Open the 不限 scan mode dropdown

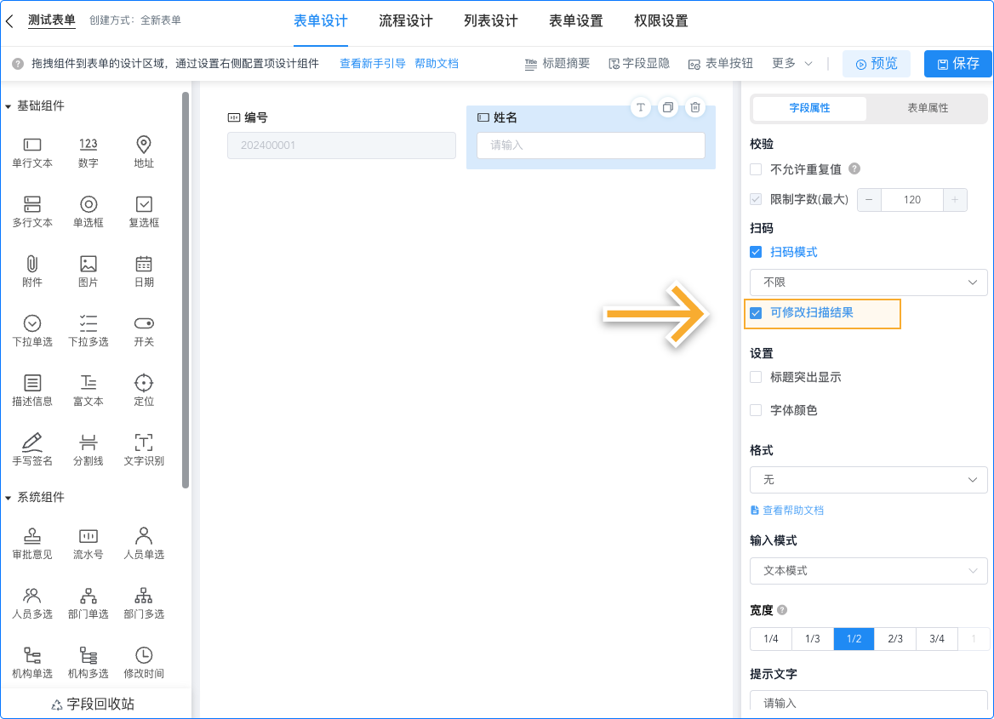click(867, 282)
